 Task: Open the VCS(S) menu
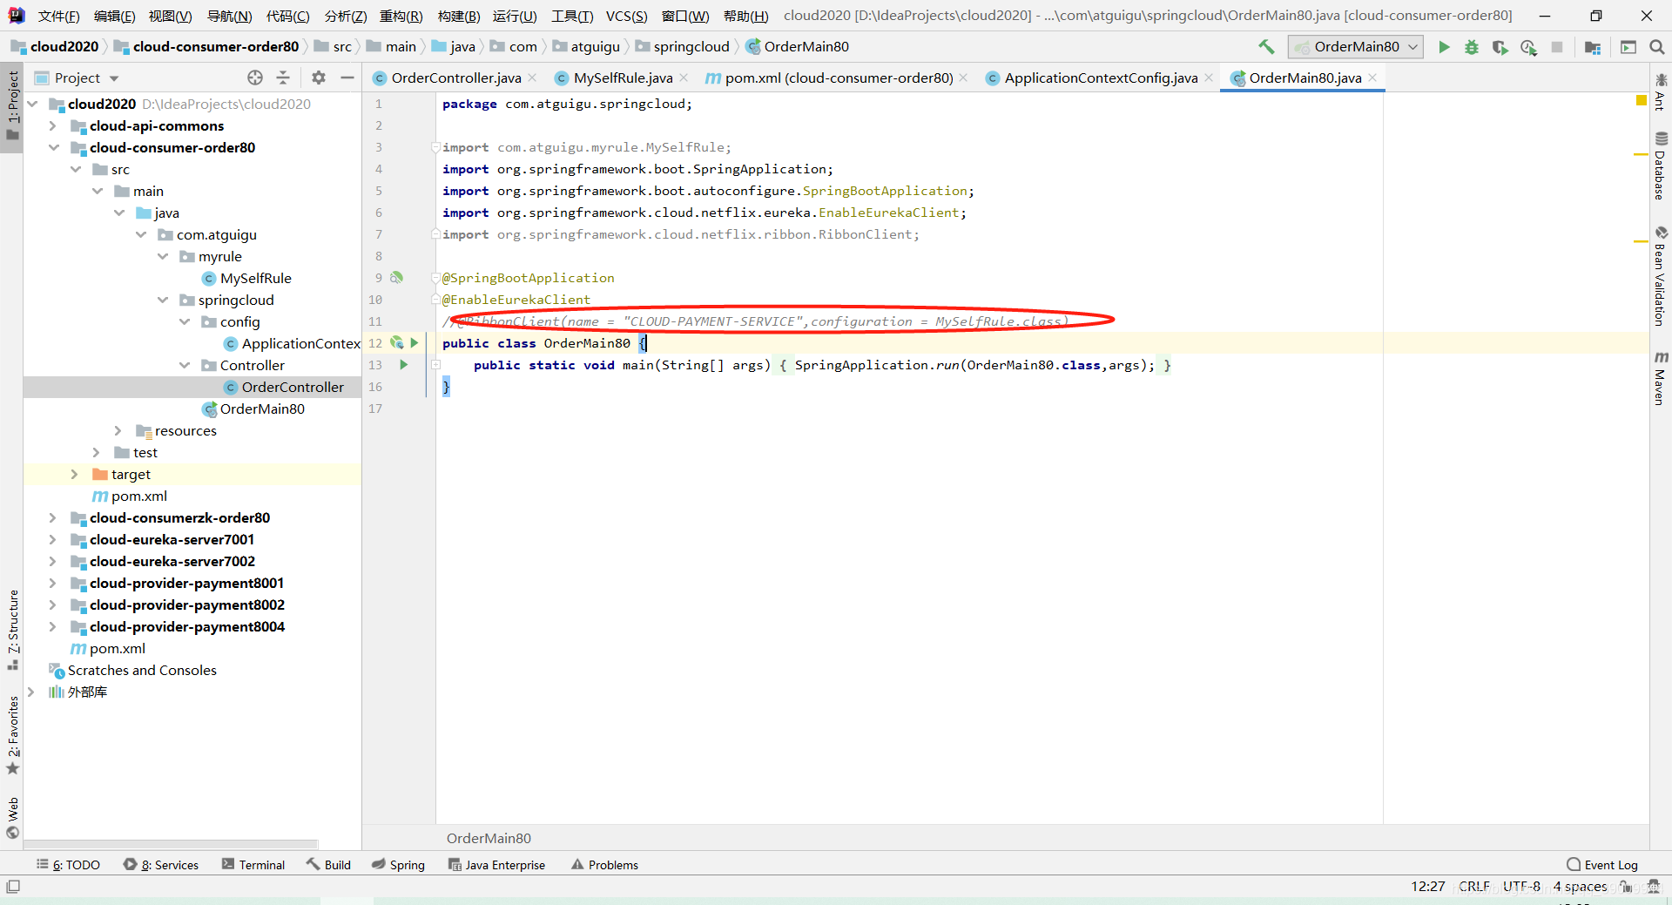click(627, 16)
